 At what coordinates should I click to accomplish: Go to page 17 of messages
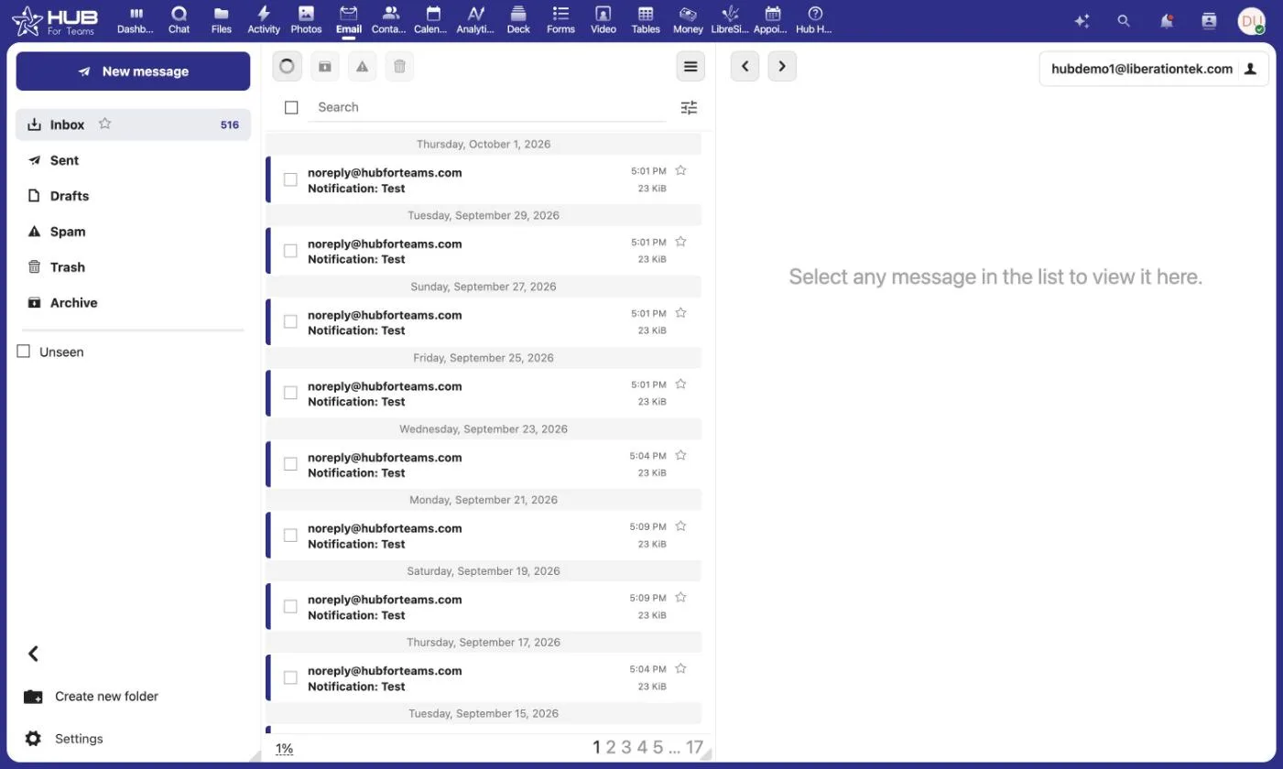pos(694,748)
